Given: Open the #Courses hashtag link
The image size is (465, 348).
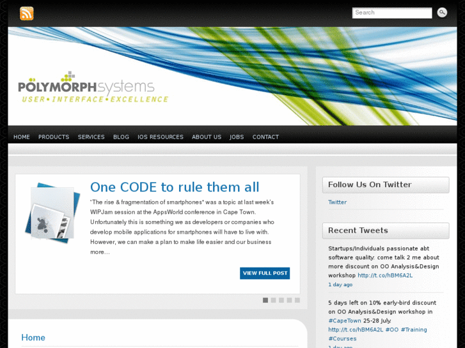Looking at the screenshot, I should click(x=342, y=338).
